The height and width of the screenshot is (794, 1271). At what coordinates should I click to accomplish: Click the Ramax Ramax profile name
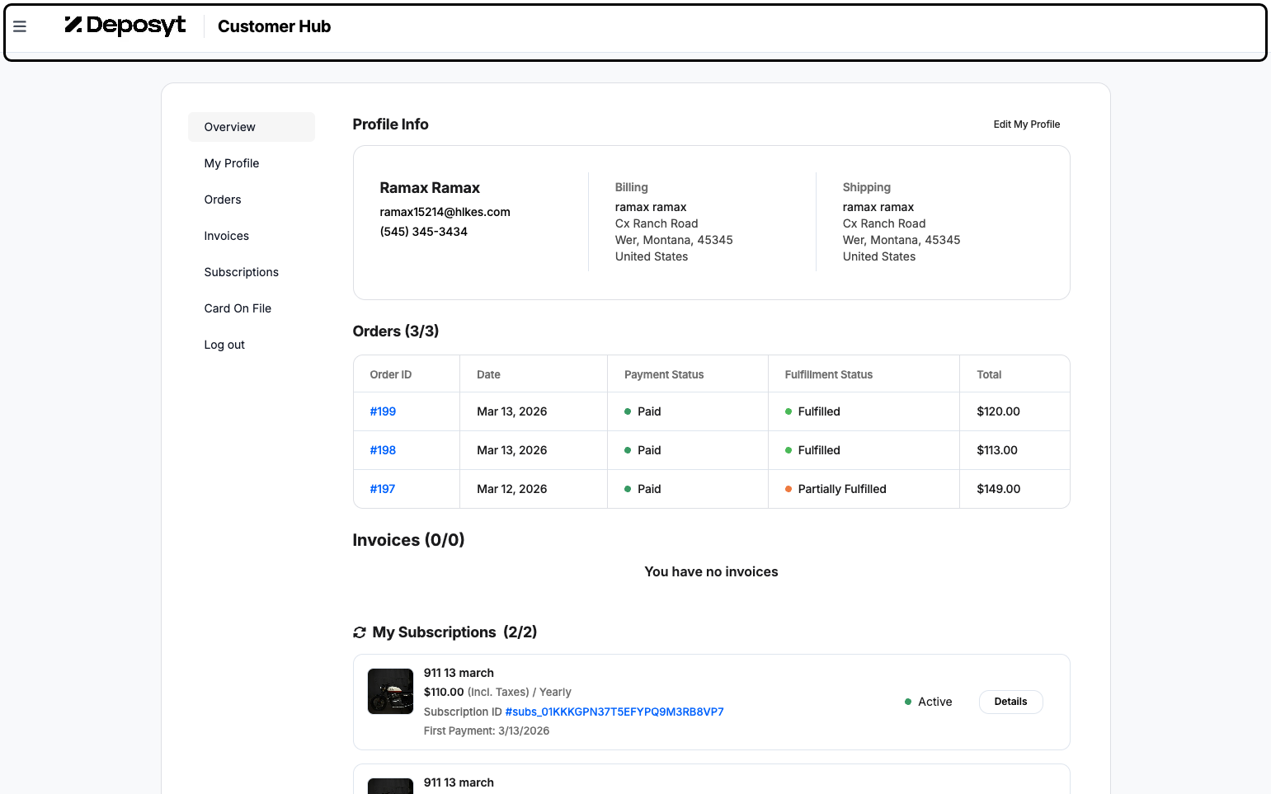(430, 188)
